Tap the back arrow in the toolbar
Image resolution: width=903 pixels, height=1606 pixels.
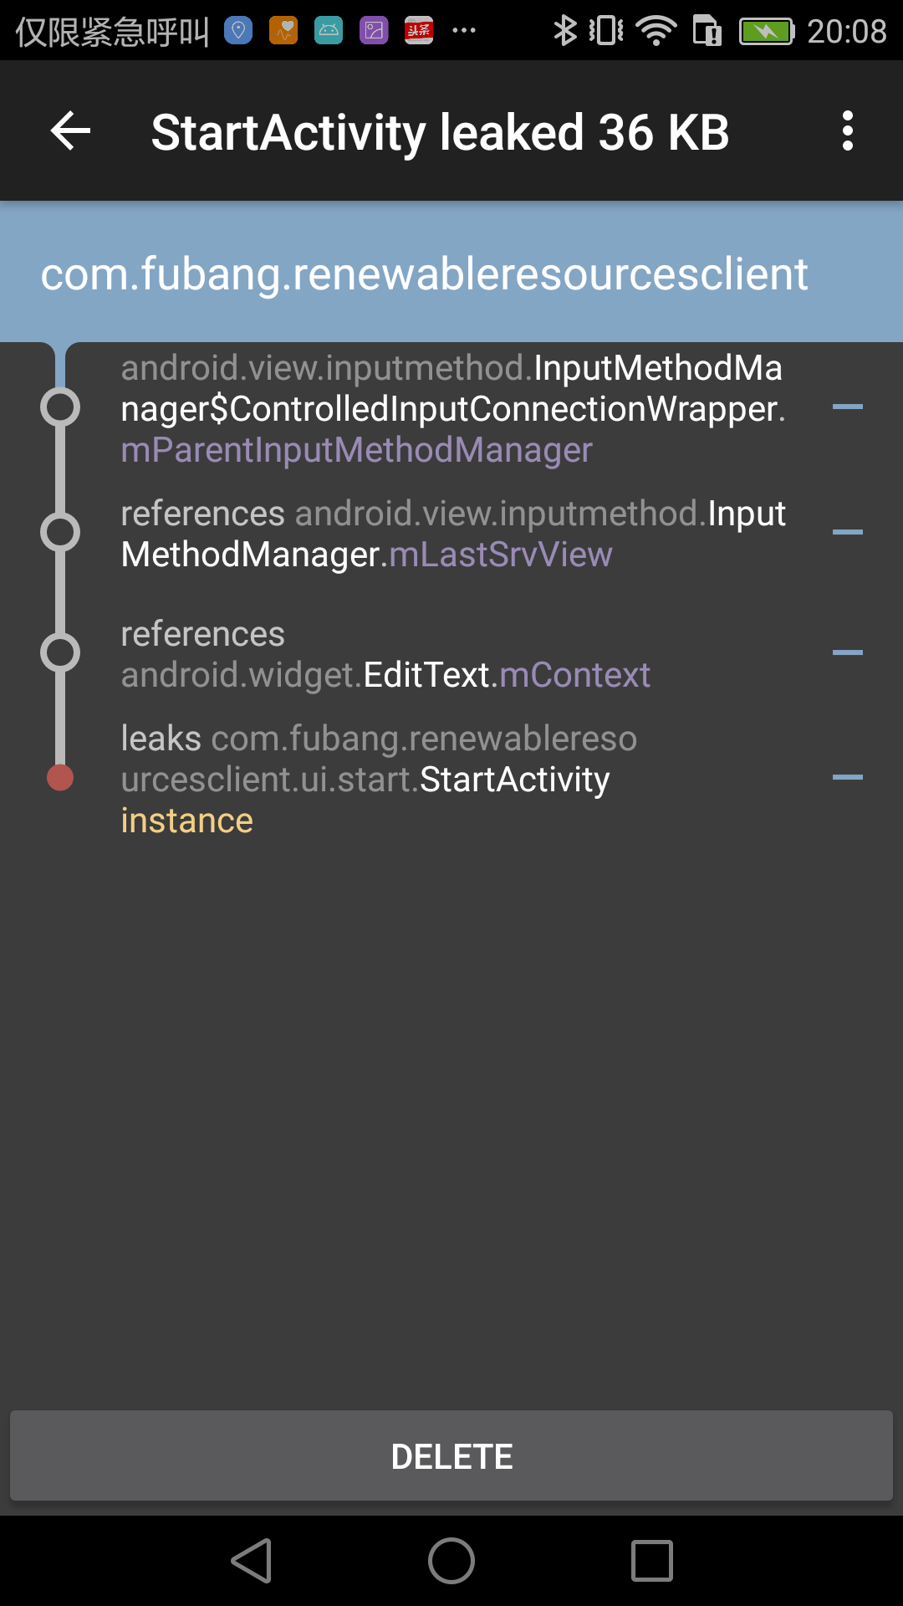tap(70, 130)
